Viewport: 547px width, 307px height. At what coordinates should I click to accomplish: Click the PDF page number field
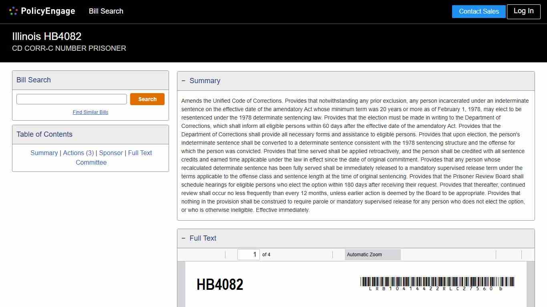248,254
